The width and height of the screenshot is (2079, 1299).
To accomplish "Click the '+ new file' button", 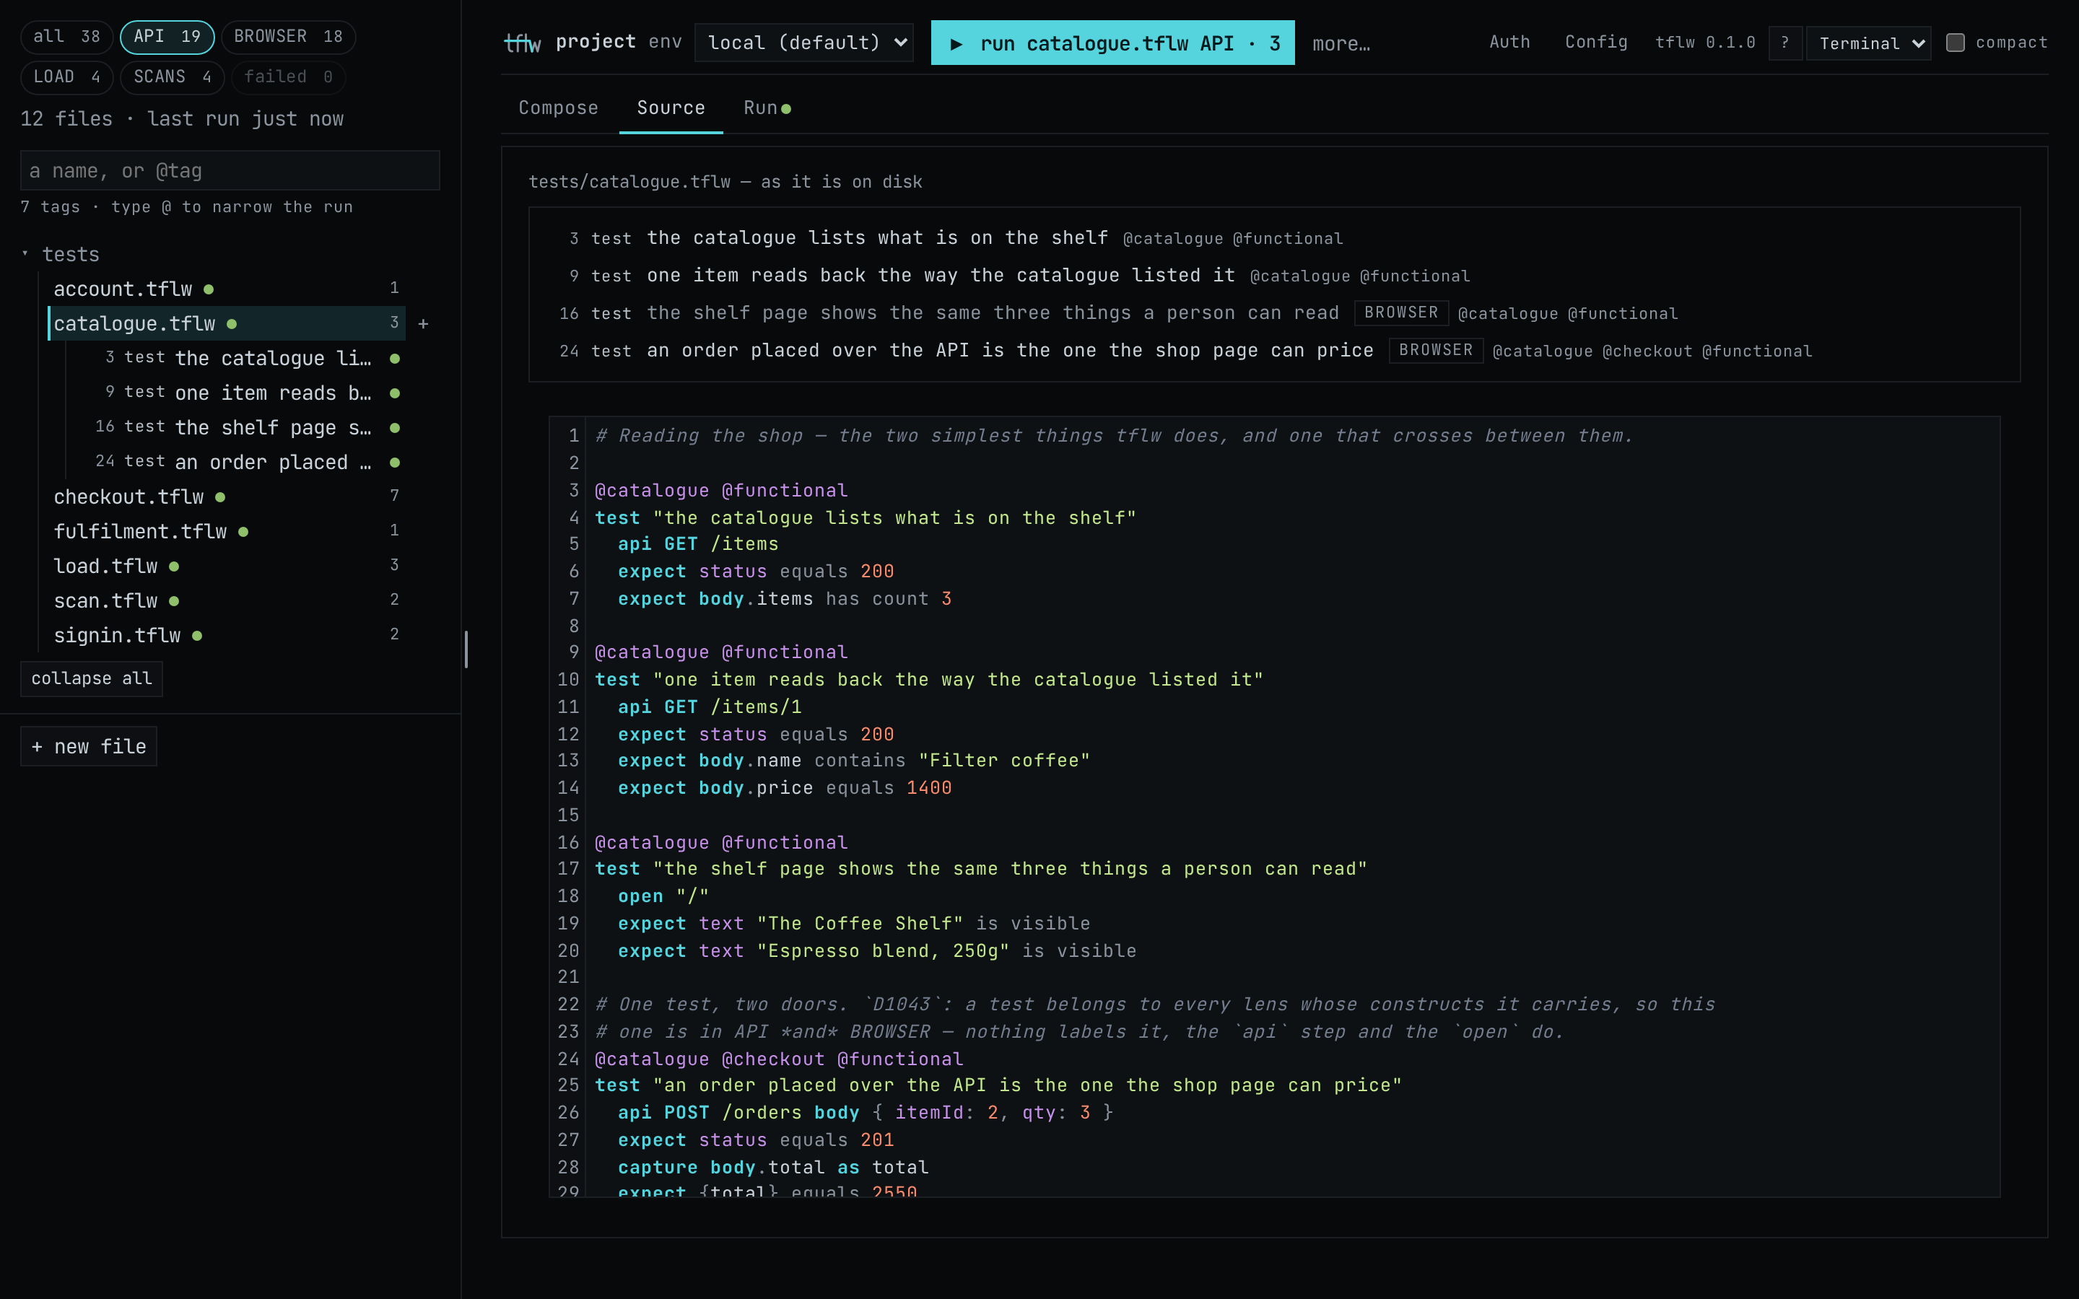I will point(89,747).
